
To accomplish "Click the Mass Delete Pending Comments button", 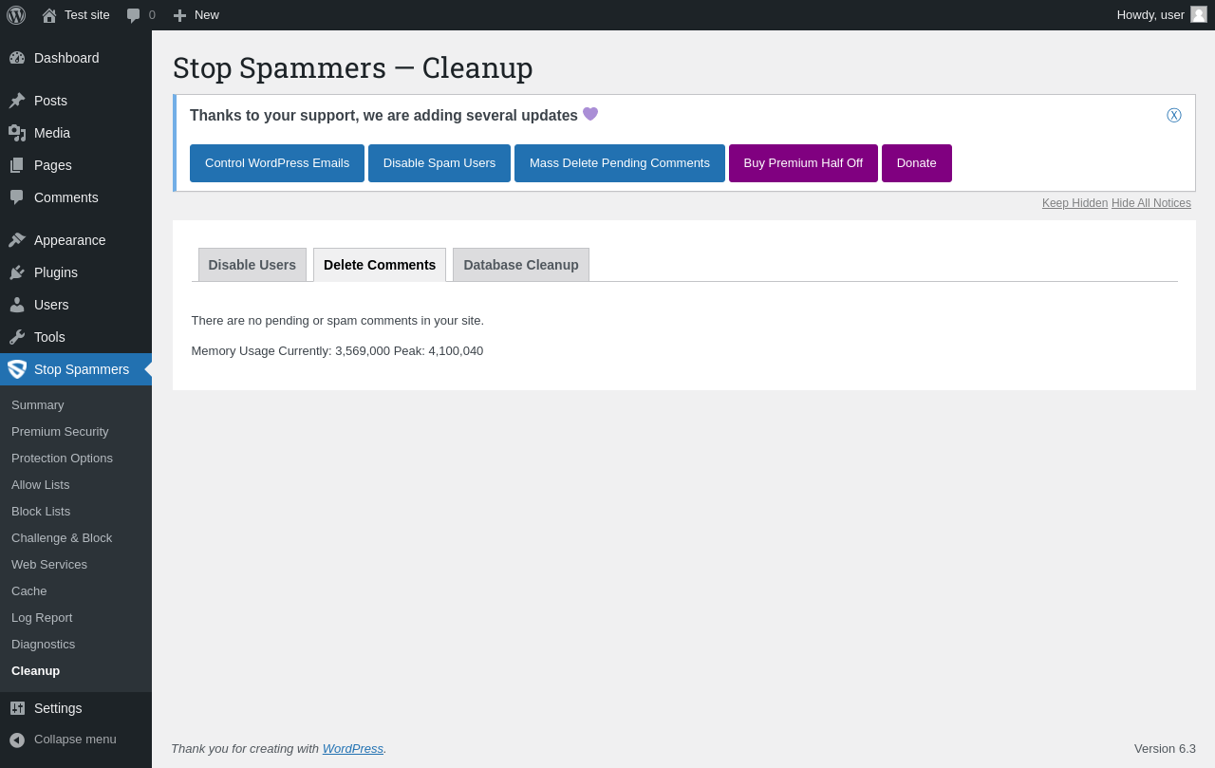I will pyautogui.click(x=620, y=163).
